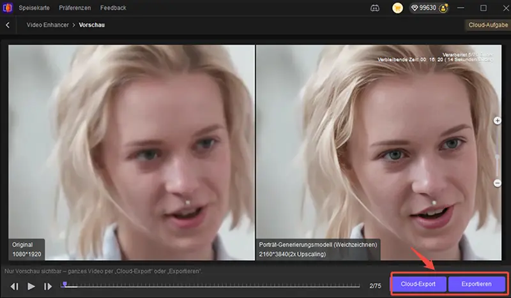Start Cloud-Export of the video
Screen dimensions: 511x298
coord(418,284)
